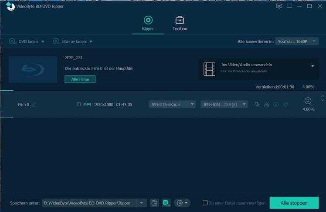Open the output folder icon
326x212 pixels.
(x=154, y=203)
